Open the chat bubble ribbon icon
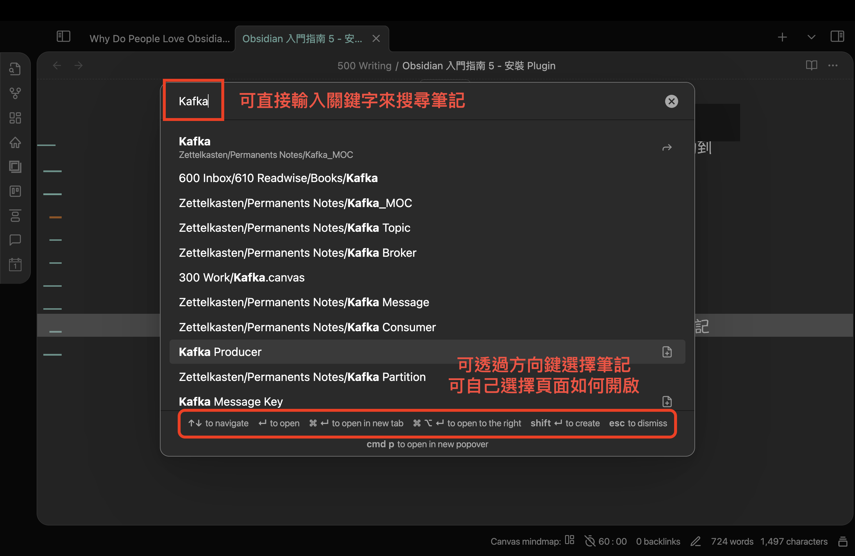 coord(15,240)
